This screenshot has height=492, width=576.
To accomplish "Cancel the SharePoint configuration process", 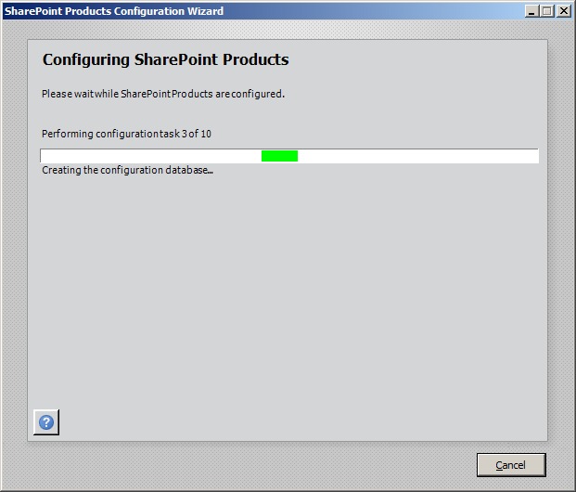I will tap(511, 465).
